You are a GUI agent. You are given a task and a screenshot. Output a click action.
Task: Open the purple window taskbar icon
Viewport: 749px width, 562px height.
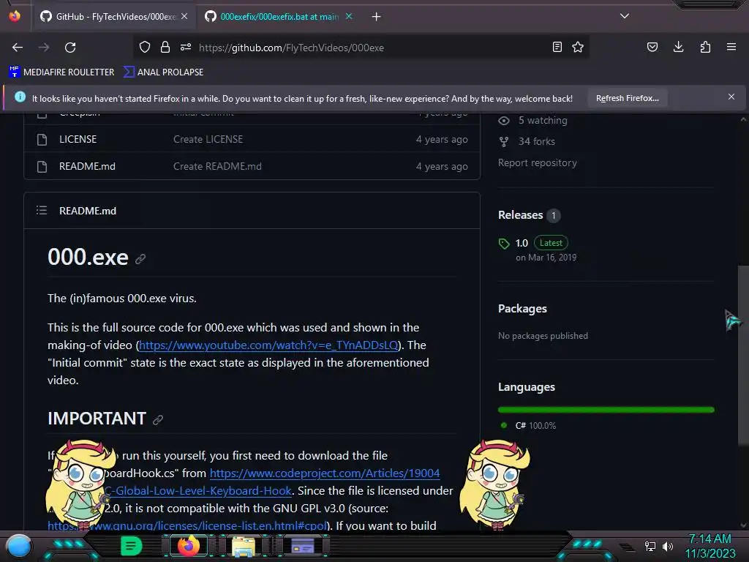[302, 546]
